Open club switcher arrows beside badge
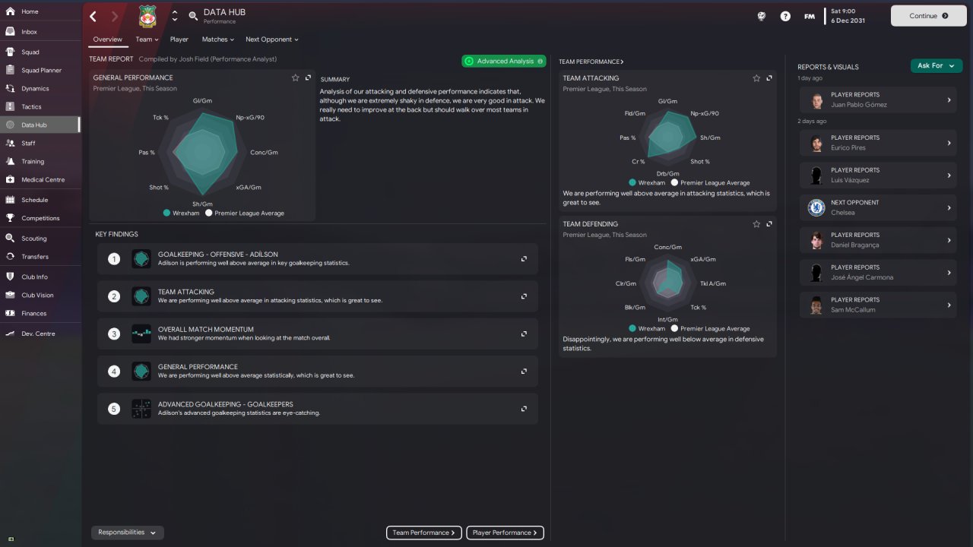Screen dimensions: 973x547 coord(175,16)
